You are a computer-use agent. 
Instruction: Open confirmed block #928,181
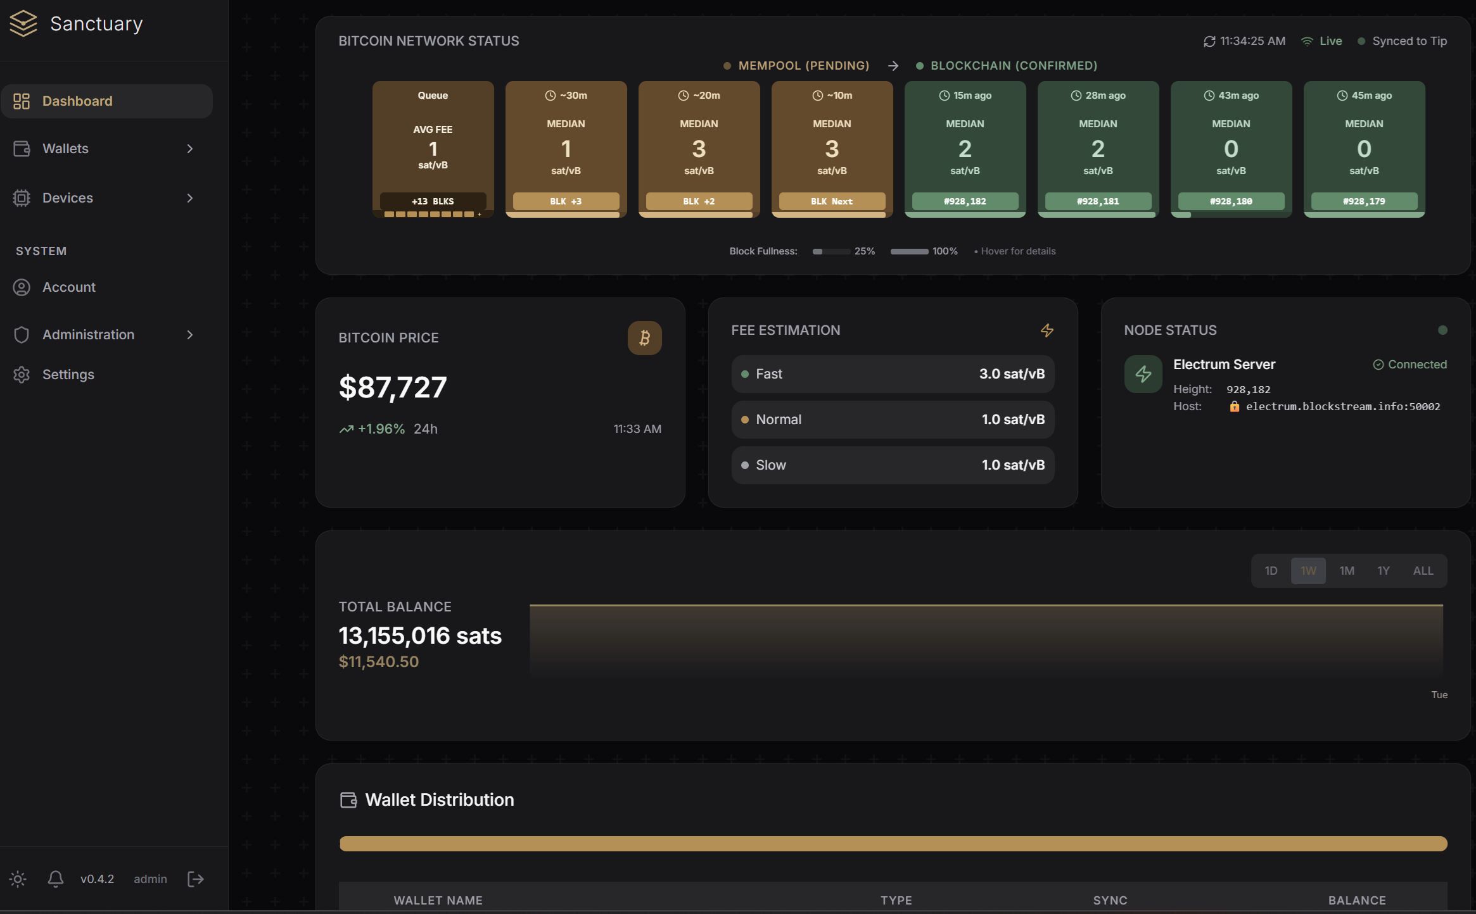[1098, 149]
